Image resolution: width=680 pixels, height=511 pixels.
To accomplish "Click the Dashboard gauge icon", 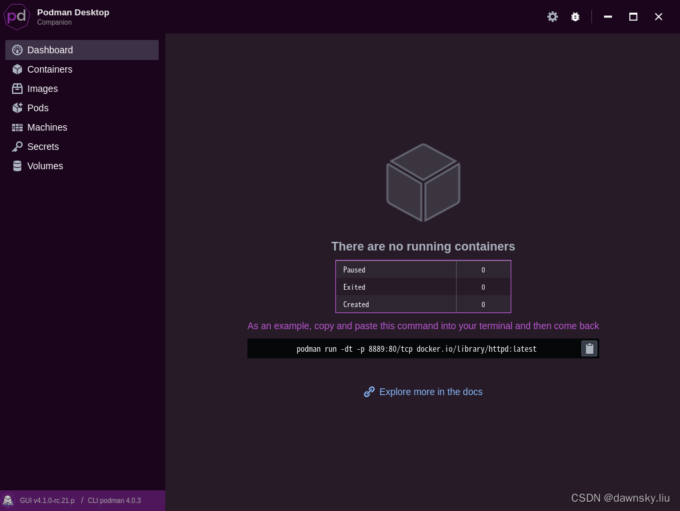I will 17,50.
